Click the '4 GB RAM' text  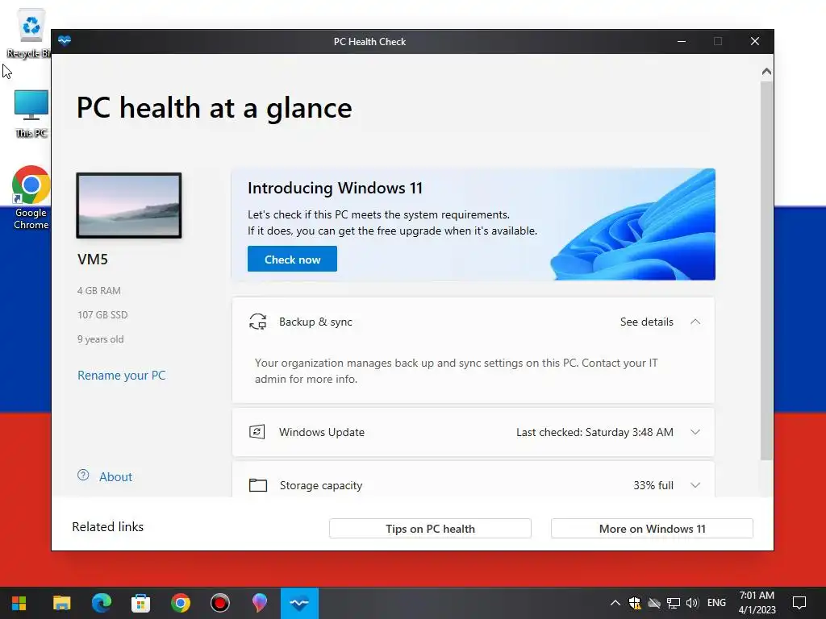click(x=99, y=290)
